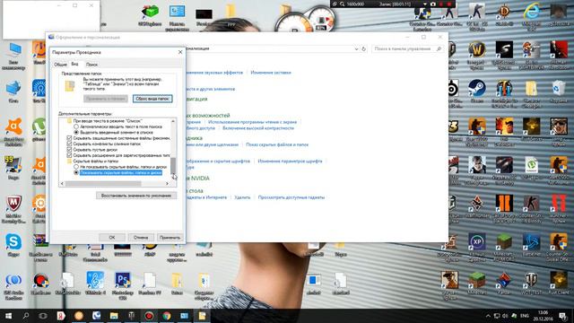Click the vertical scrollbar thumb in settings list
The image size is (574, 323).
click(x=173, y=165)
